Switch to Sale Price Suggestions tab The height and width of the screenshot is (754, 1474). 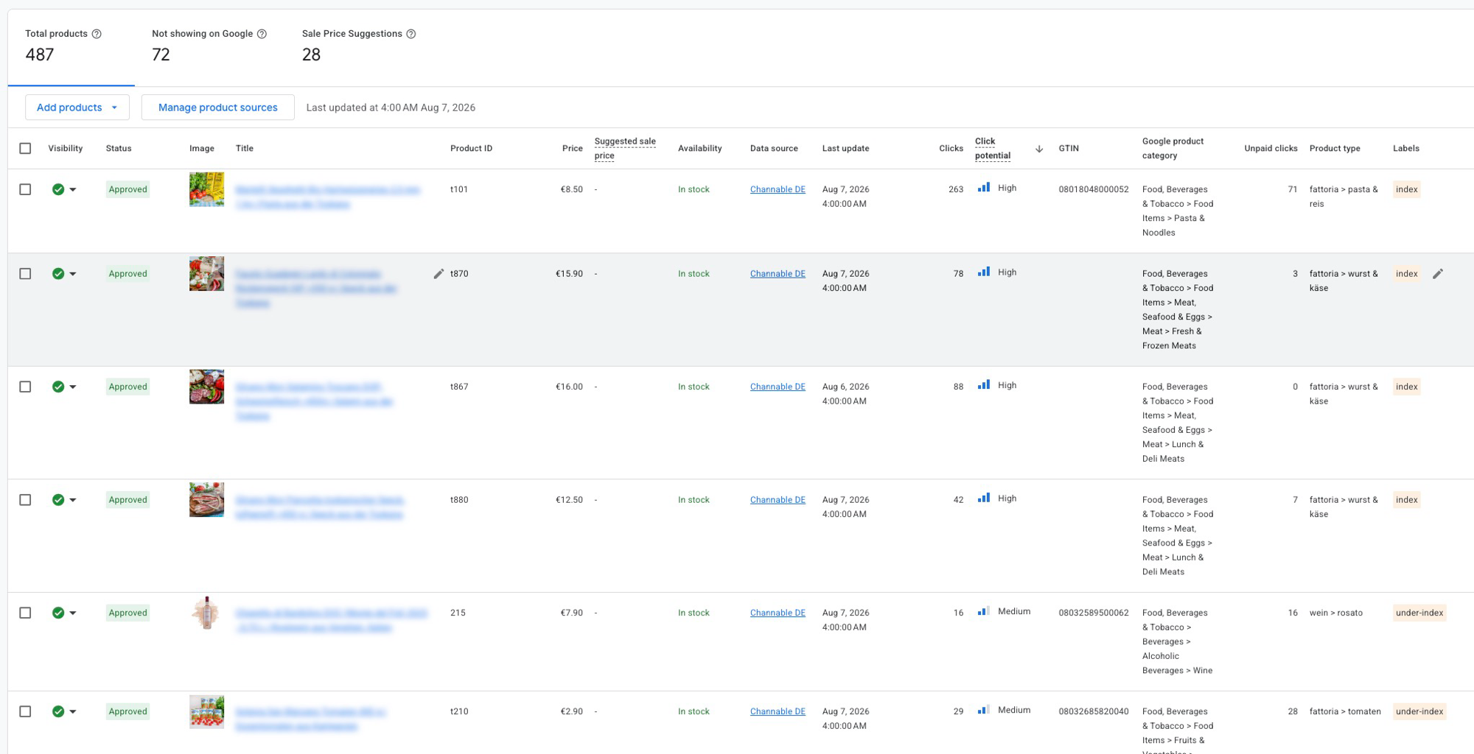pyautogui.click(x=359, y=47)
